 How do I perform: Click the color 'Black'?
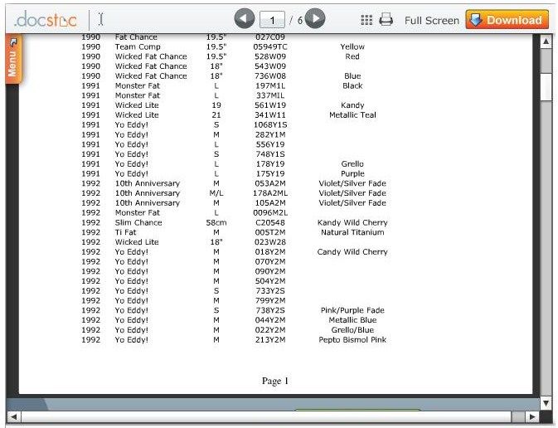click(352, 85)
